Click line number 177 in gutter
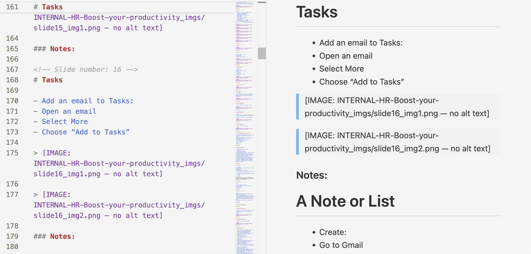Viewport: 531px width, 254px height. (12, 195)
